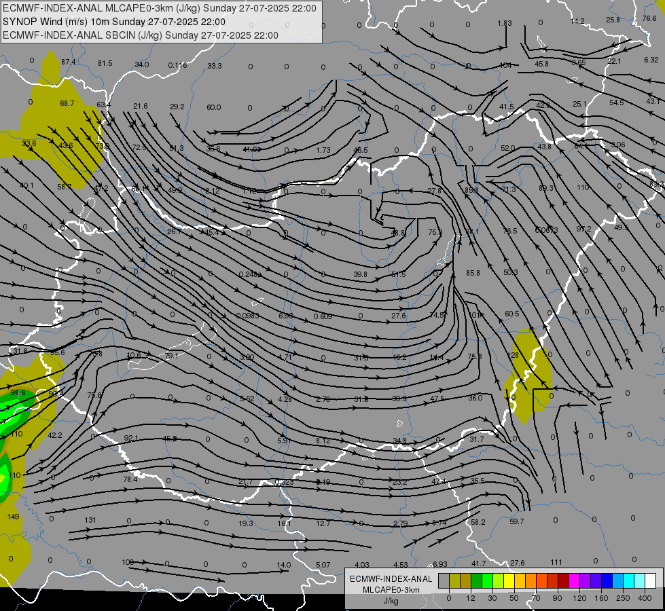Click the '400' tick label on the legend
This screenshot has width=665, height=611.
click(645, 598)
